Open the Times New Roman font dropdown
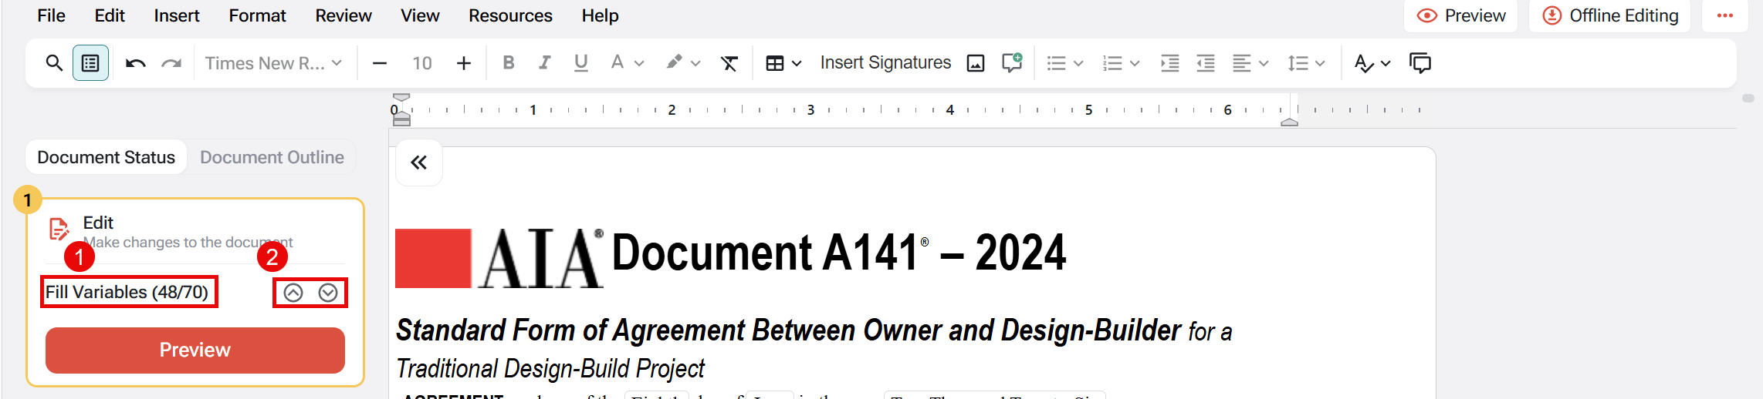 (273, 63)
